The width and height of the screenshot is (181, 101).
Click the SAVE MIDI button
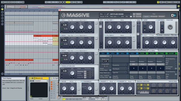(x=173, y=81)
